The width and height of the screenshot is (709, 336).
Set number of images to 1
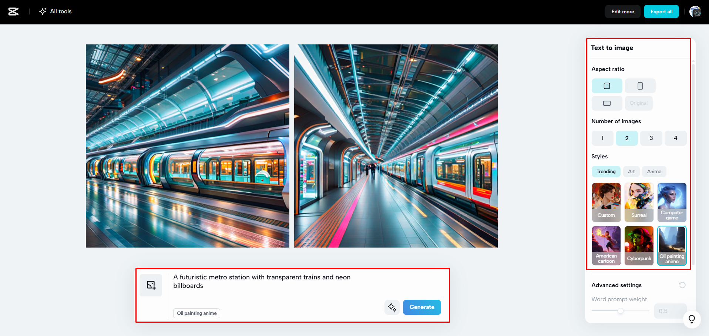tap(602, 138)
